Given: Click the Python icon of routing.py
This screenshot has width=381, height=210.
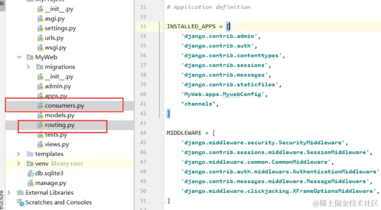Looking at the screenshot, I should tap(40, 125).
